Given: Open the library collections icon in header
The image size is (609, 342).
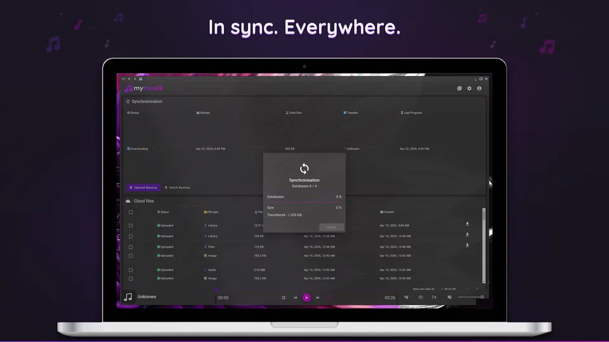Looking at the screenshot, I should point(459,89).
